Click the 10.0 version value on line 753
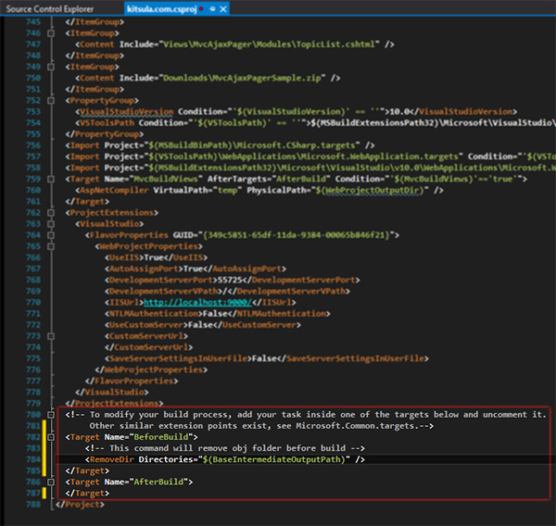The height and width of the screenshot is (526, 556). tap(399, 112)
